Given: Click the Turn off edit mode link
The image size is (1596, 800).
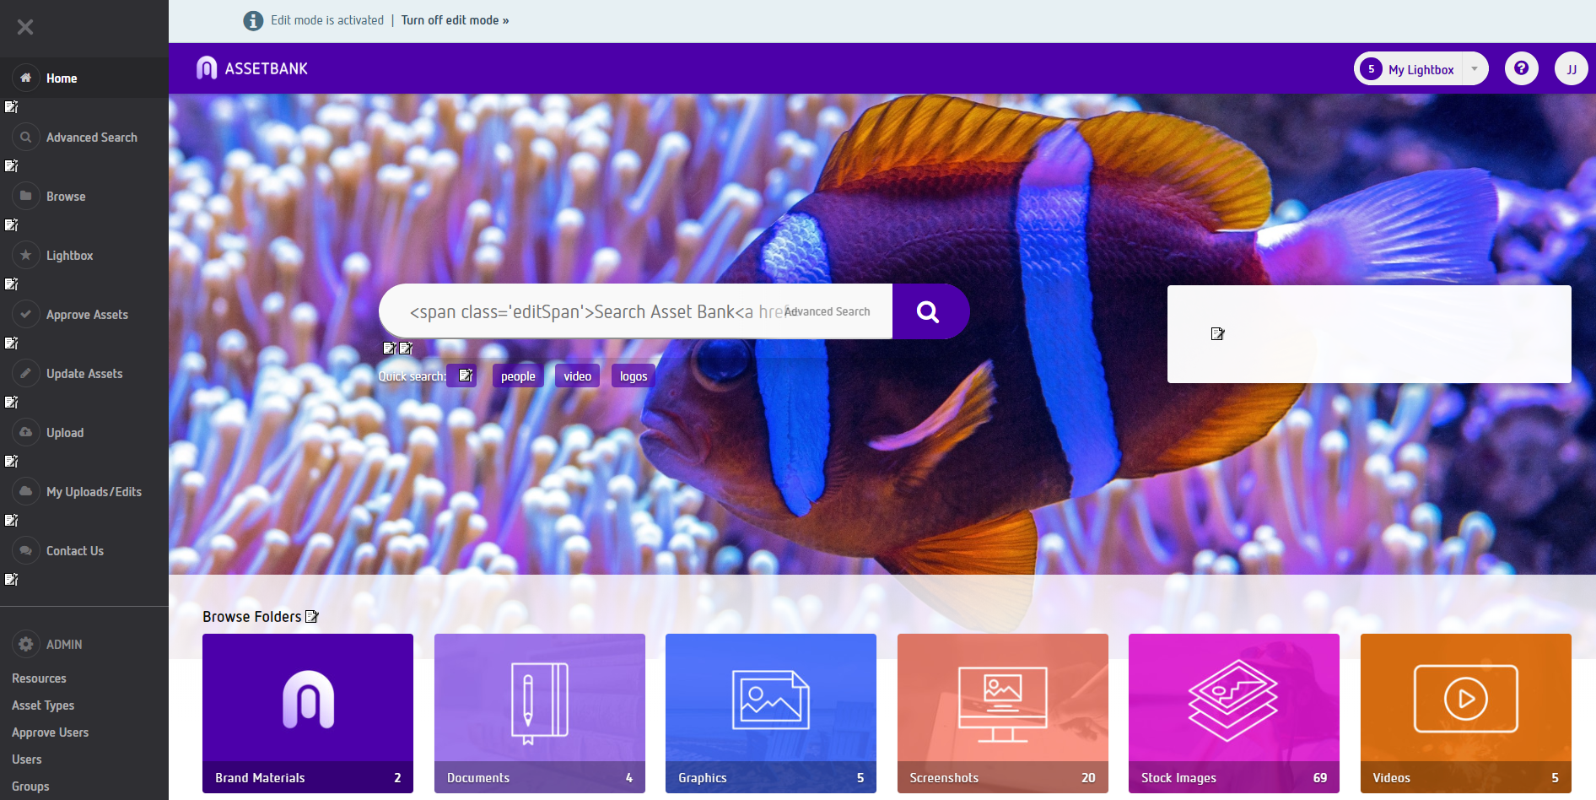Looking at the screenshot, I should tap(455, 20).
